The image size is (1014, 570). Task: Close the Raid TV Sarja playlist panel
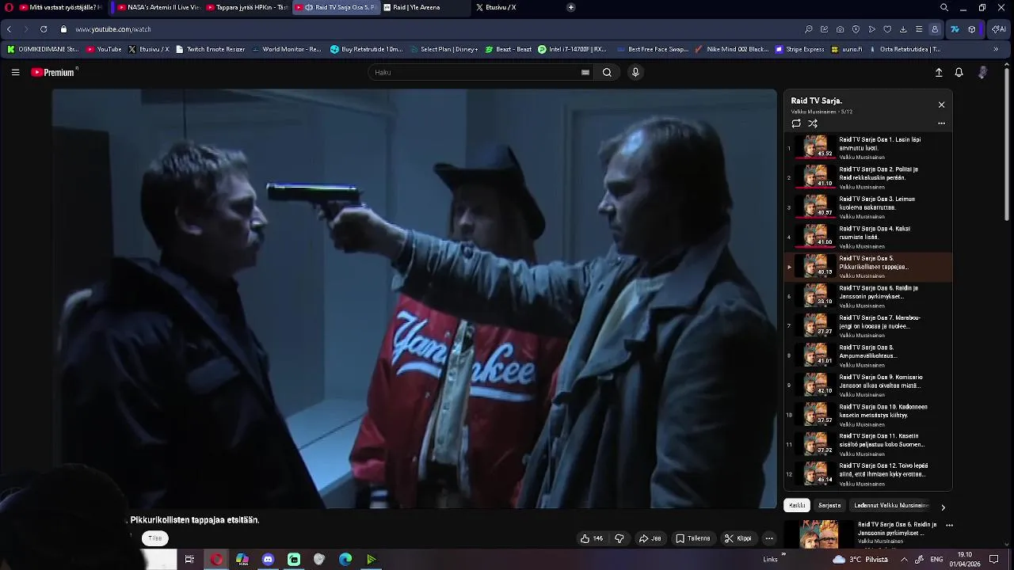941,104
